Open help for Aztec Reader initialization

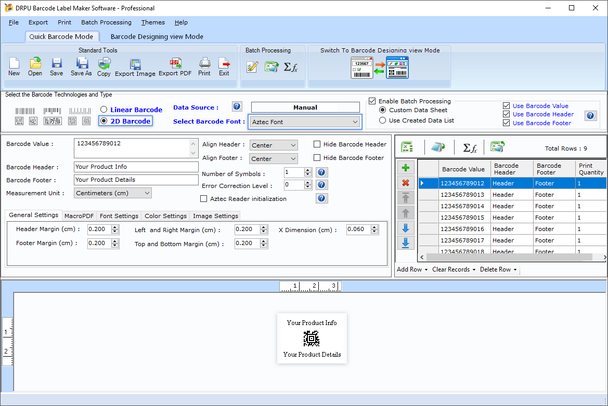321,198
